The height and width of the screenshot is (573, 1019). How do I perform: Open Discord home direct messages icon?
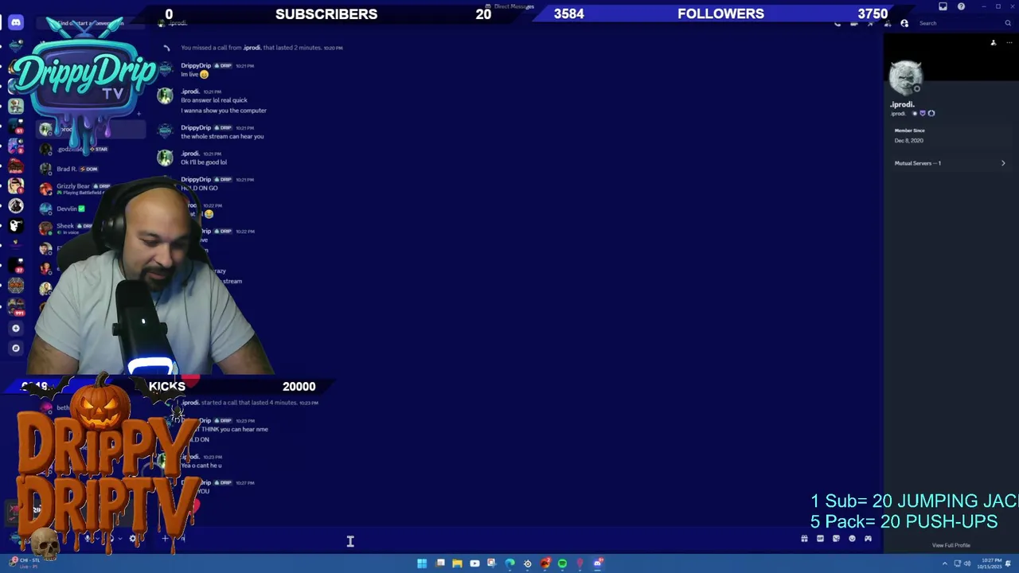(x=15, y=23)
